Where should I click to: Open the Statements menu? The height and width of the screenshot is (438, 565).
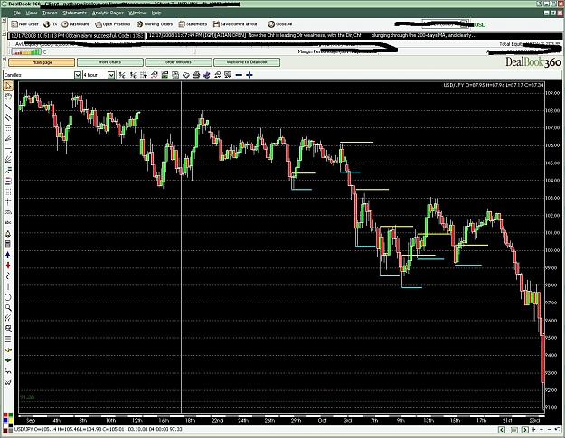75,13
